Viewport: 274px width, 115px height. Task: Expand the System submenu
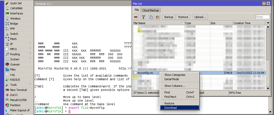tap(31, 59)
